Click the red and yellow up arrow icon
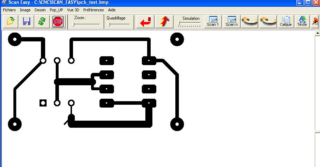 164,22
